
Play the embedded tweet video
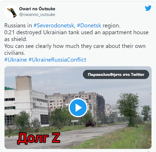(78, 108)
